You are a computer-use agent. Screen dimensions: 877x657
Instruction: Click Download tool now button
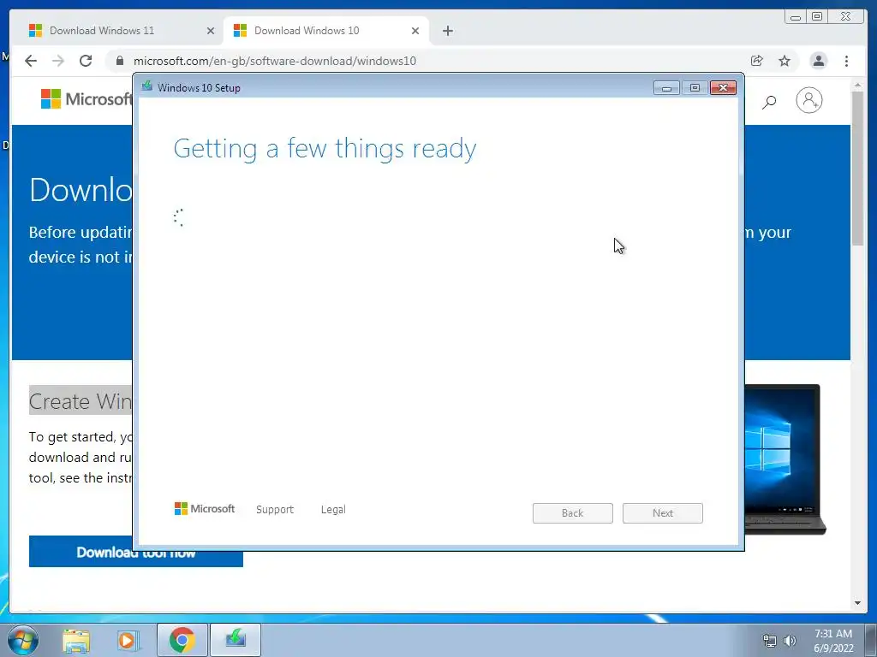(136, 552)
